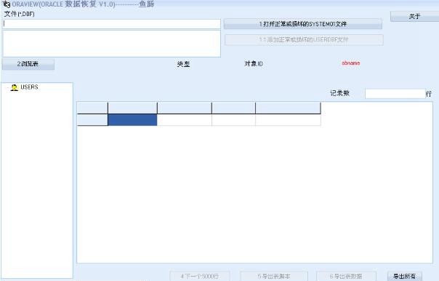439x281 pixels.
Task: Select the blue highlighted grid cell
Action: click(132, 119)
